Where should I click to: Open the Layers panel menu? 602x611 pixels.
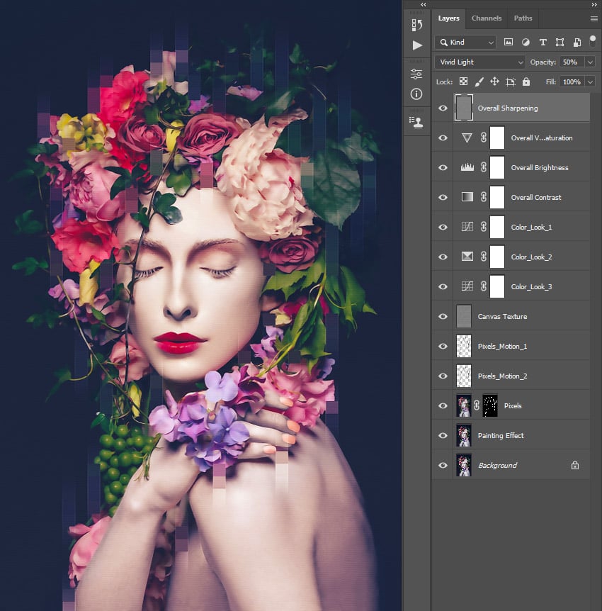tap(596, 18)
